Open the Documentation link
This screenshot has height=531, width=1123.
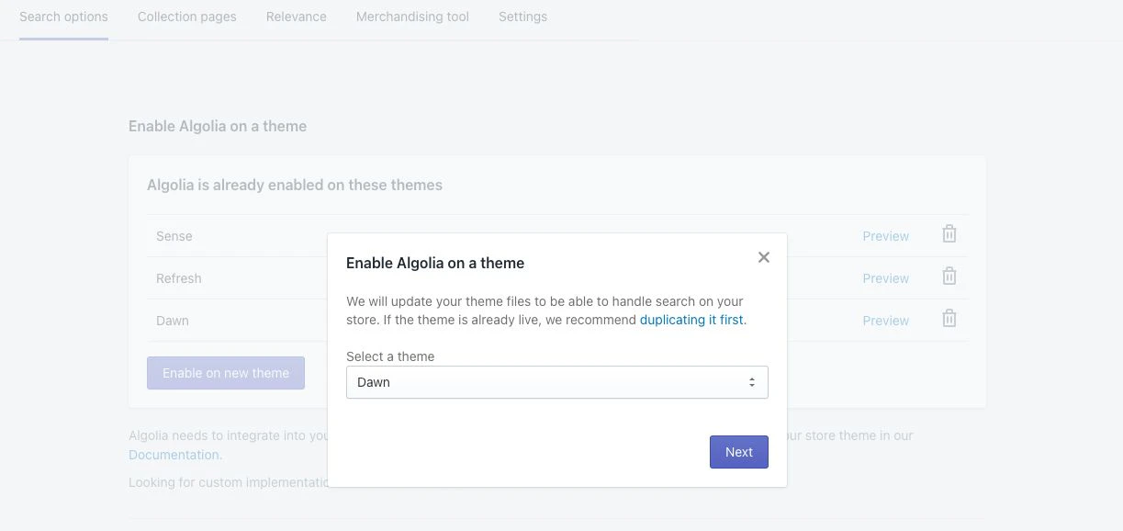[x=174, y=454]
